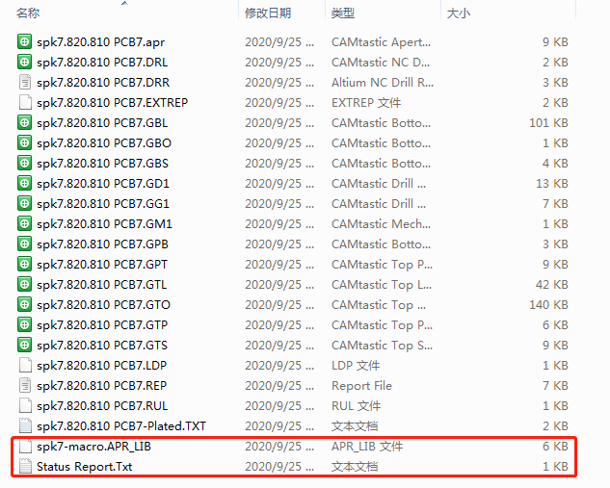Select file name Status Report.Txt
The width and height of the screenshot is (610, 488).
(85, 467)
